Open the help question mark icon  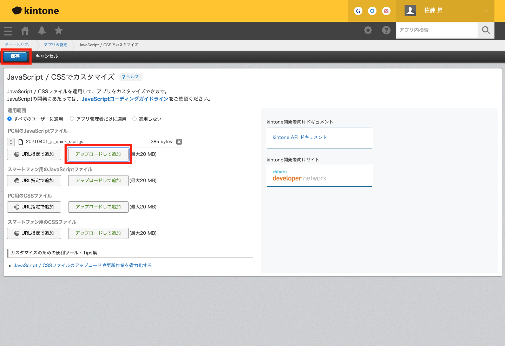pos(386,30)
